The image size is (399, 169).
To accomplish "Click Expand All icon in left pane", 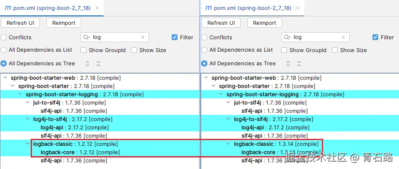I will [87, 63].
